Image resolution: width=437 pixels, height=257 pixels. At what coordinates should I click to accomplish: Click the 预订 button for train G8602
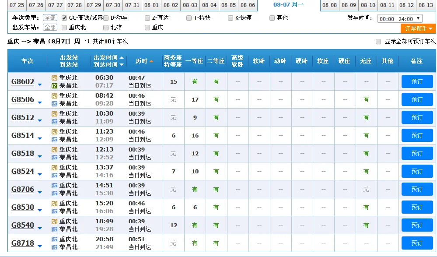416,81
